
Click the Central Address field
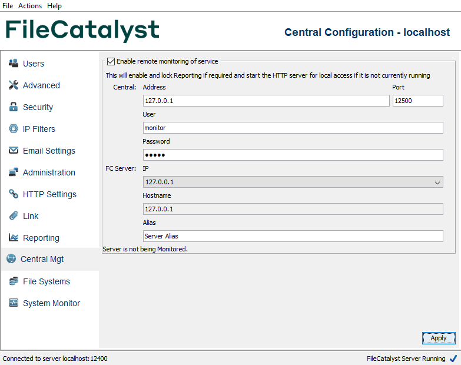point(266,101)
